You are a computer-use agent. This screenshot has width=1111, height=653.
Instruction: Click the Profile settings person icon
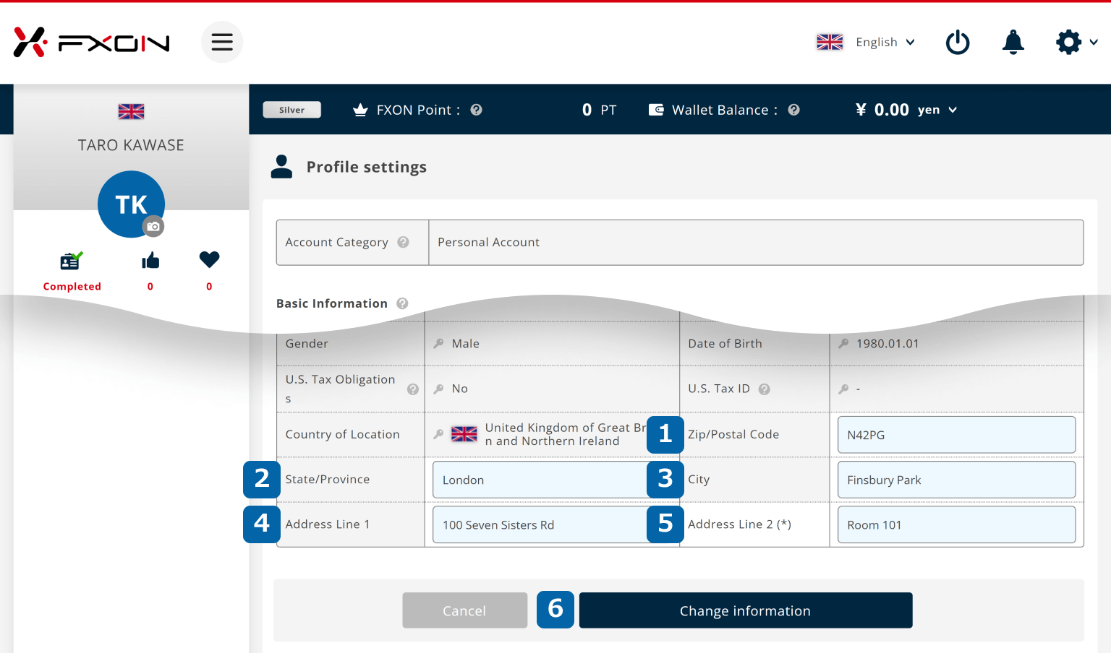point(281,167)
